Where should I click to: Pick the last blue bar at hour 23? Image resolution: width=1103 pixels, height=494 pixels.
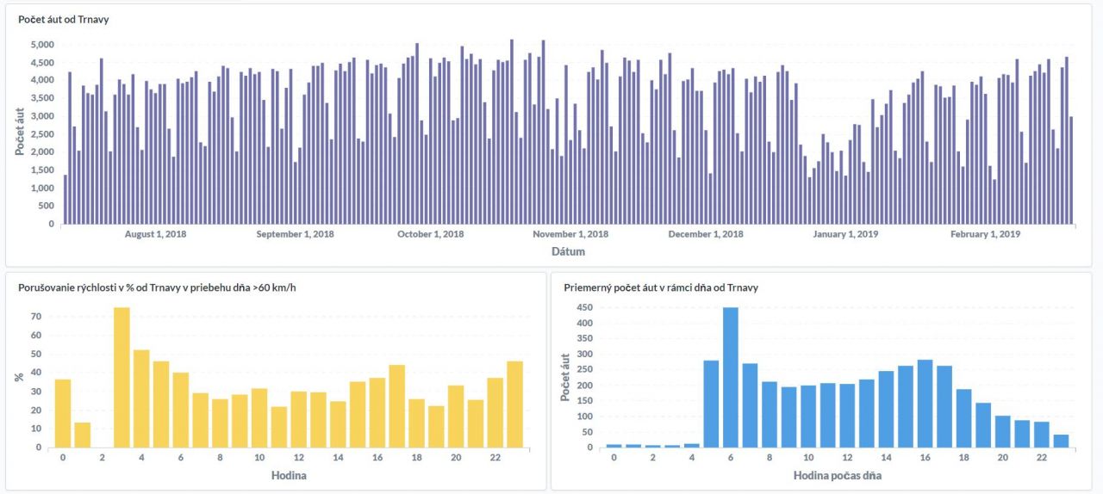point(1061,441)
